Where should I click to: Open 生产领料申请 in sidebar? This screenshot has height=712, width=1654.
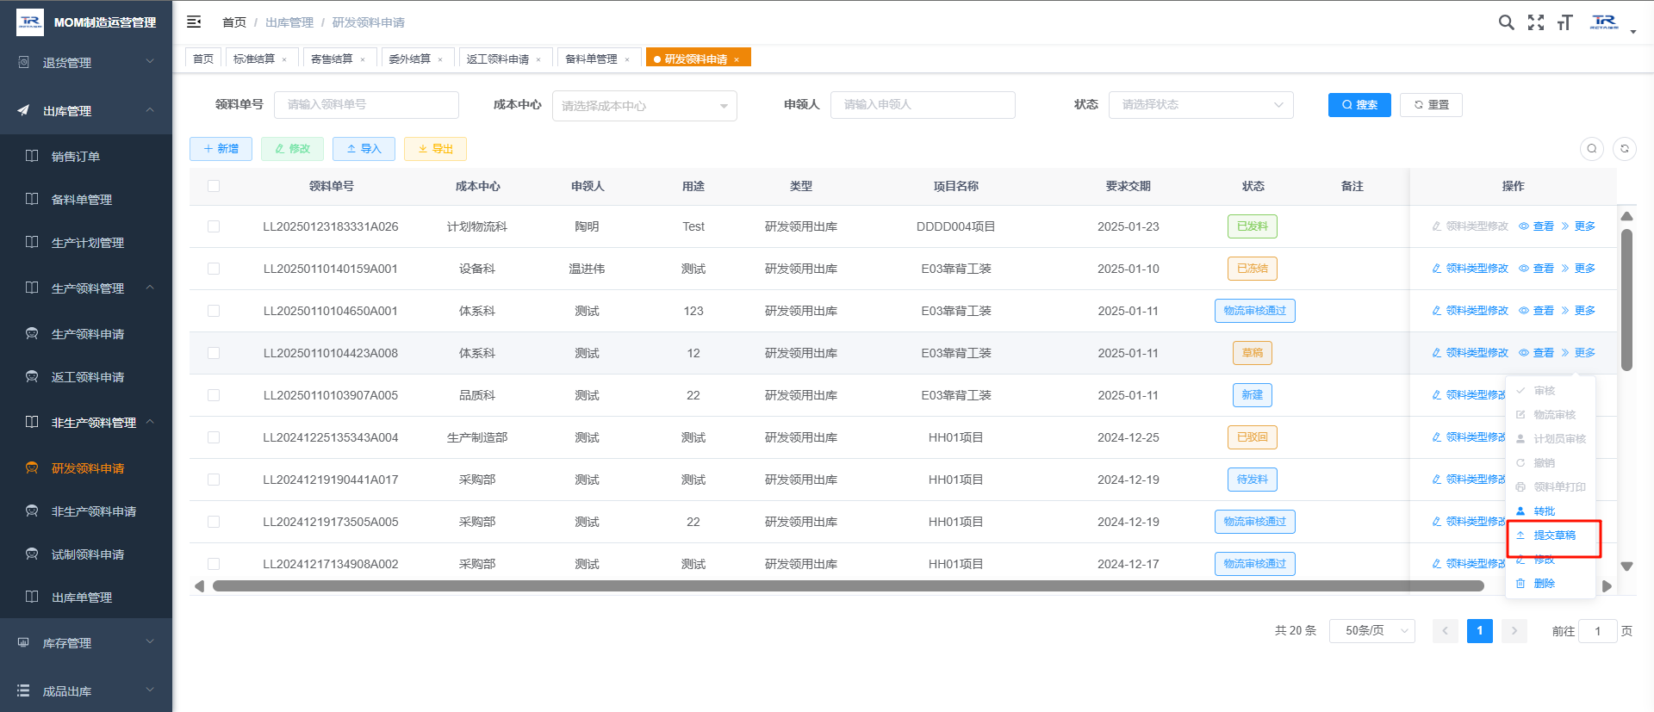point(86,334)
